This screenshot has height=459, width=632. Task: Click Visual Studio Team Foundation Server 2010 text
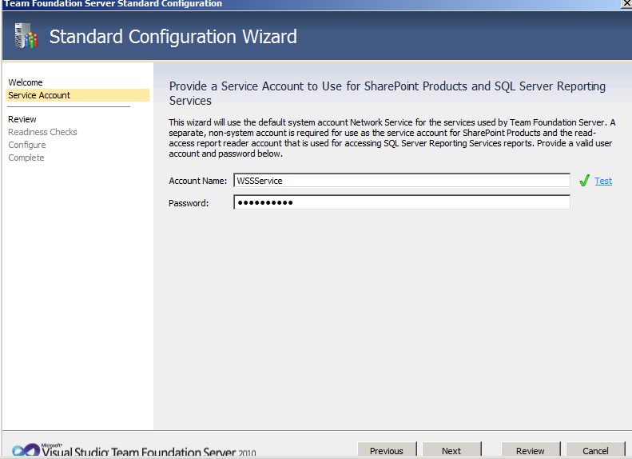pyautogui.click(x=149, y=451)
